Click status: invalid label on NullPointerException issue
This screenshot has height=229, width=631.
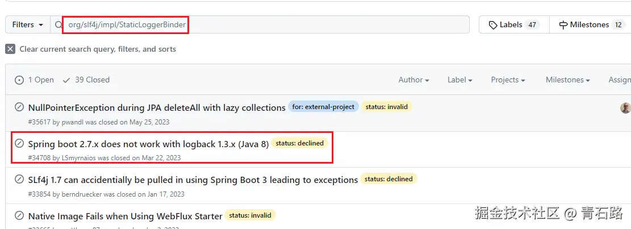(386, 107)
